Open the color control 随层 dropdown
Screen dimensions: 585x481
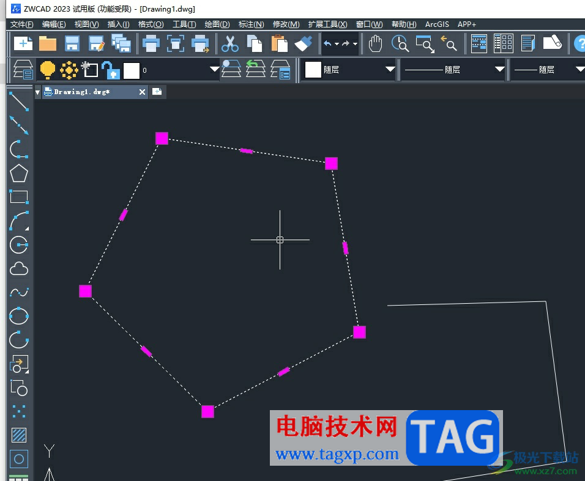(x=390, y=69)
